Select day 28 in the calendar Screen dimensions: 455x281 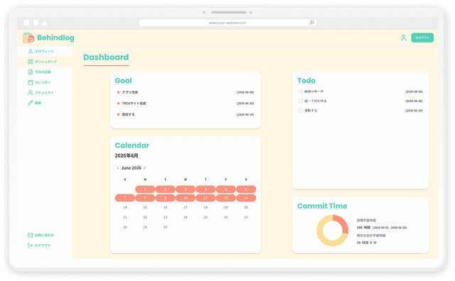[125, 227]
